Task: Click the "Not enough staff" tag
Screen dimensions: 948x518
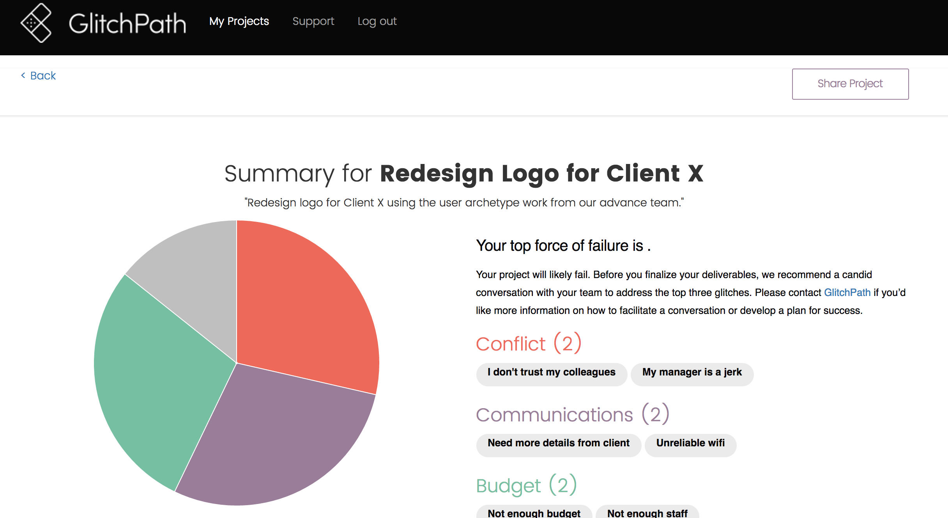Action: pyautogui.click(x=647, y=513)
